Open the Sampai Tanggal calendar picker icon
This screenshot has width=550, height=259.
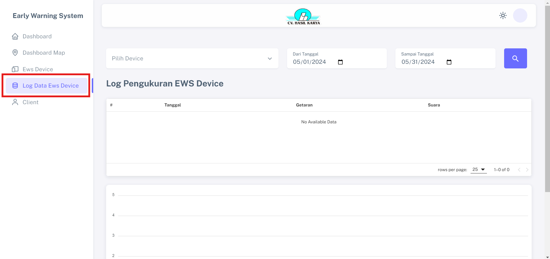pos(449,62)
